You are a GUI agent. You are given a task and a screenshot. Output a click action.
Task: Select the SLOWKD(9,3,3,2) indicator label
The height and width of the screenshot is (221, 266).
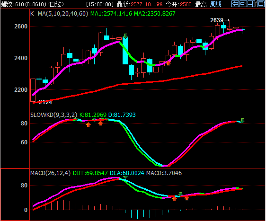point(53,115)
